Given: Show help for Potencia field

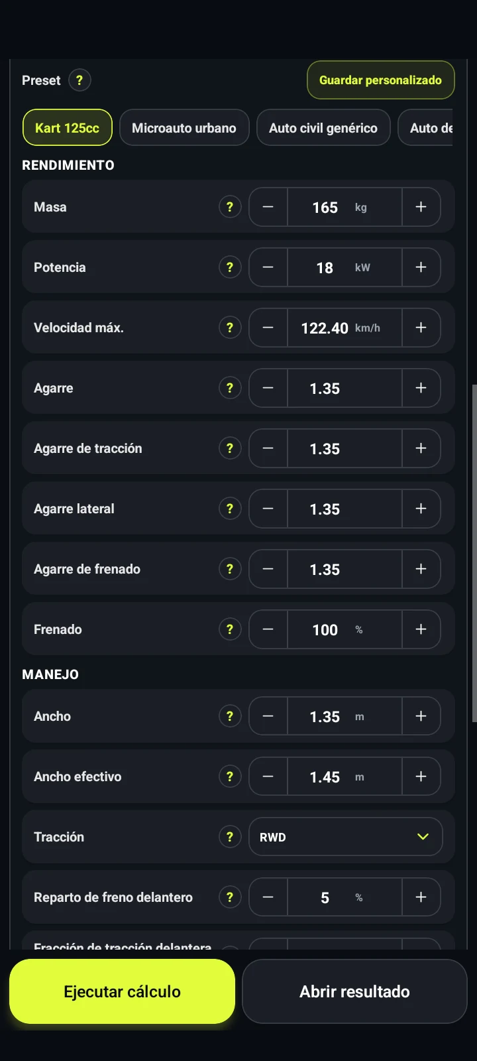Looking at the screenshot, I should coord(230,267).
